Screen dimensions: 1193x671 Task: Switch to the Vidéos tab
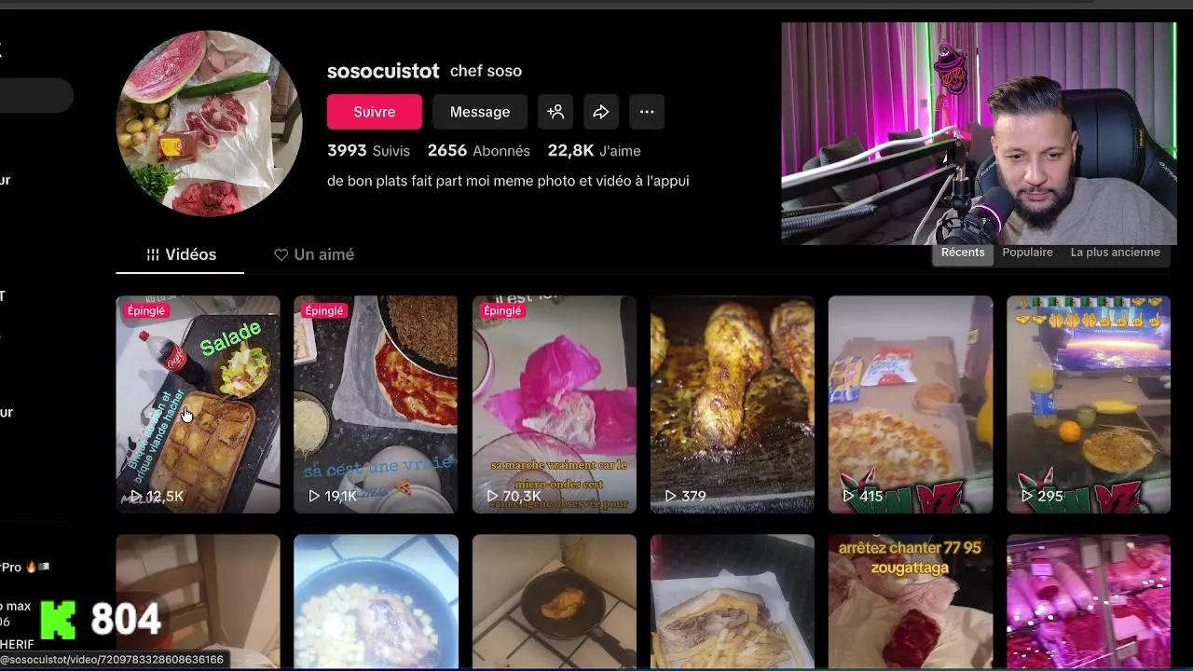[x=180, y=254]
